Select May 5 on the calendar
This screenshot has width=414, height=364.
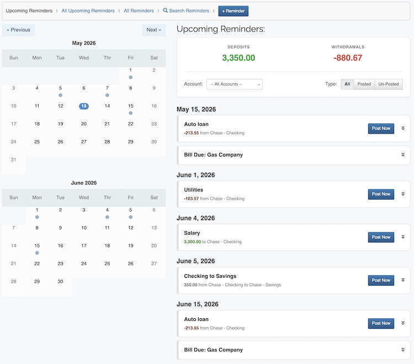[61, 88]
